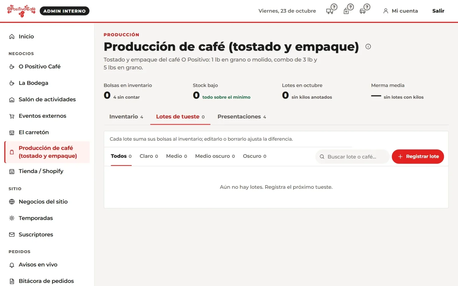Go to Inicio in the sidebar

tap(47, 36)
